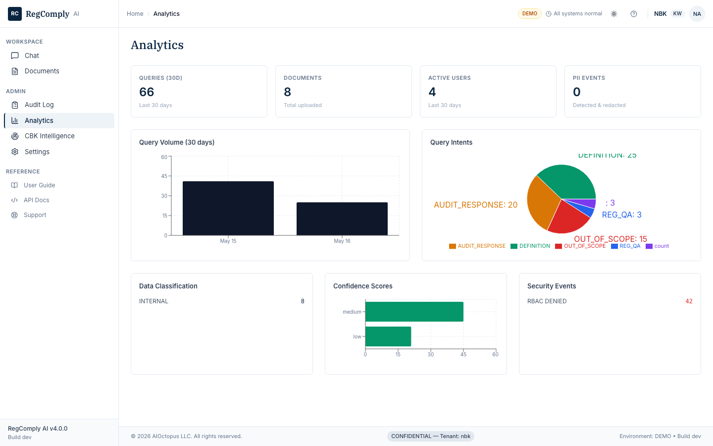Click the Confidence Scores card title
The image size is (713, 446).
click(363, 286)
